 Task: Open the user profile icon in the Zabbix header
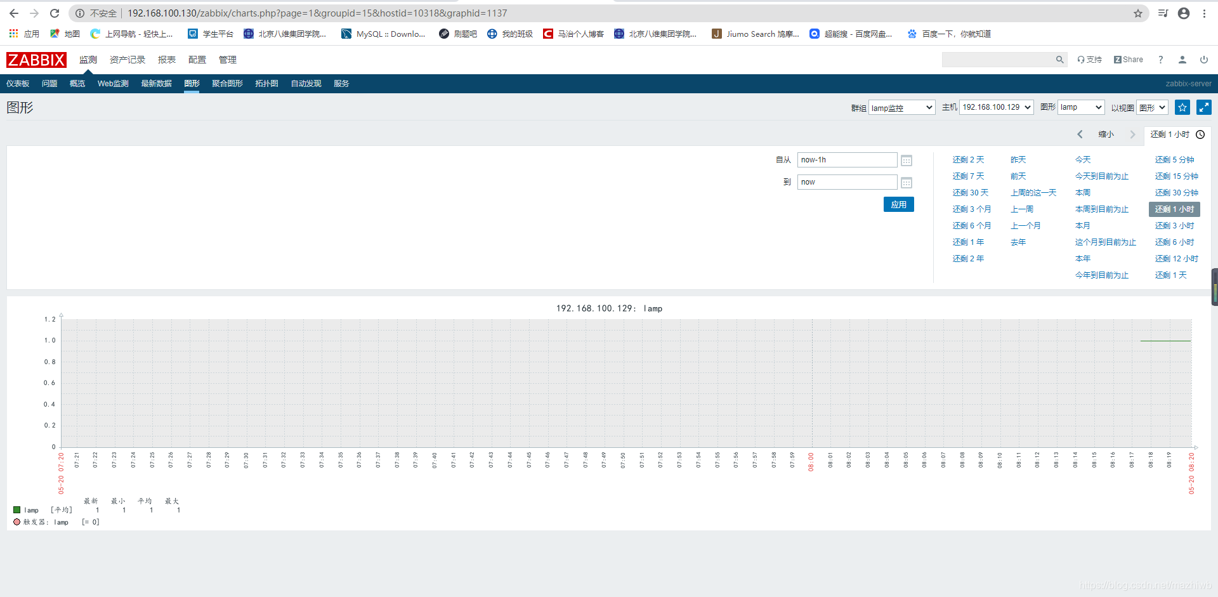click(x=1182, y=60)
